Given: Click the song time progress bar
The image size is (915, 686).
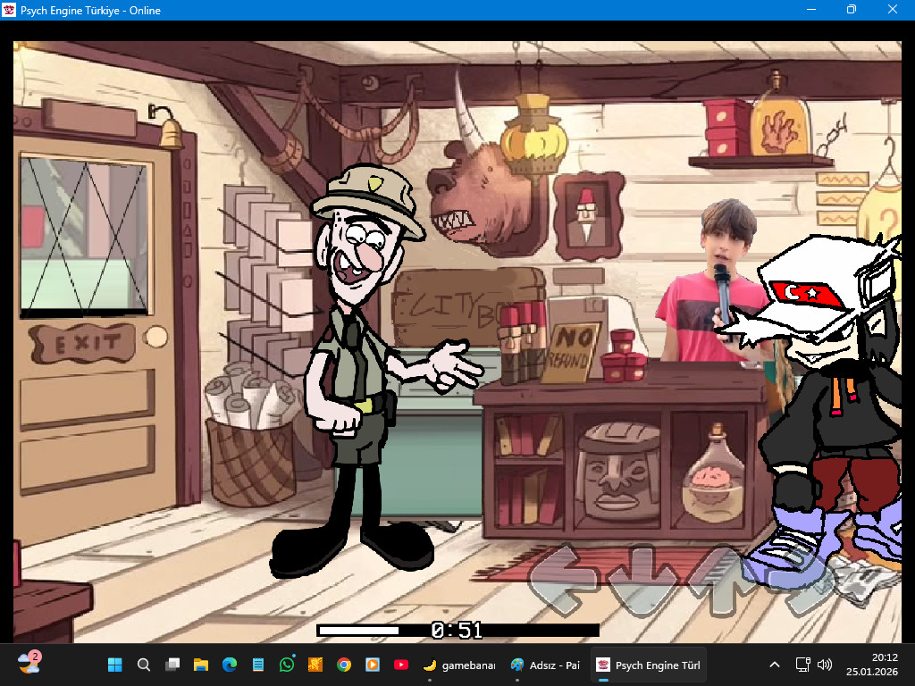Looking at the screenshot, I should (457, 630).
